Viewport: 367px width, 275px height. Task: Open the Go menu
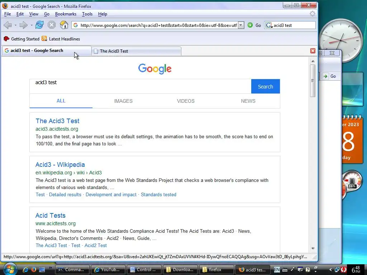click(47, 14)
